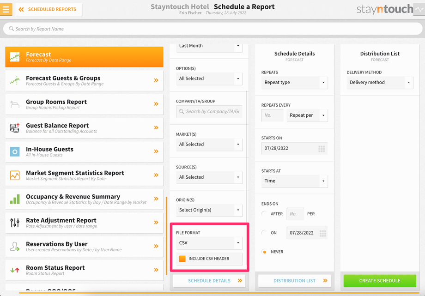Open the Last Month date range dropdown
This screenshot has height=296, width=425.
point(209,47)
